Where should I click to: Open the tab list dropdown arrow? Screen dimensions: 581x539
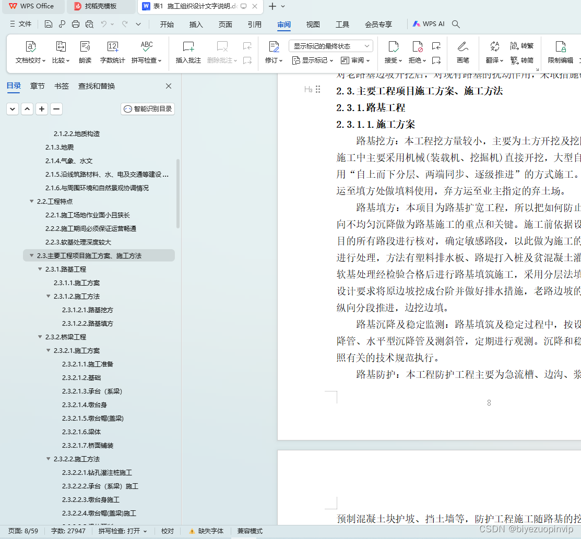(x=283, y=6)
